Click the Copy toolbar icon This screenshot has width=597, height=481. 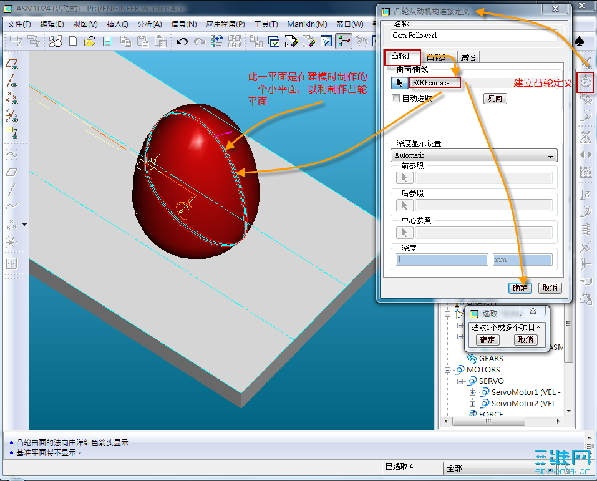coord(125,41)
